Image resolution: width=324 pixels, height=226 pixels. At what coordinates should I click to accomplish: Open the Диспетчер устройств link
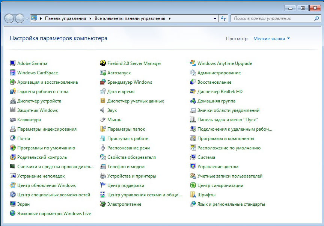[x=39, y=101]
